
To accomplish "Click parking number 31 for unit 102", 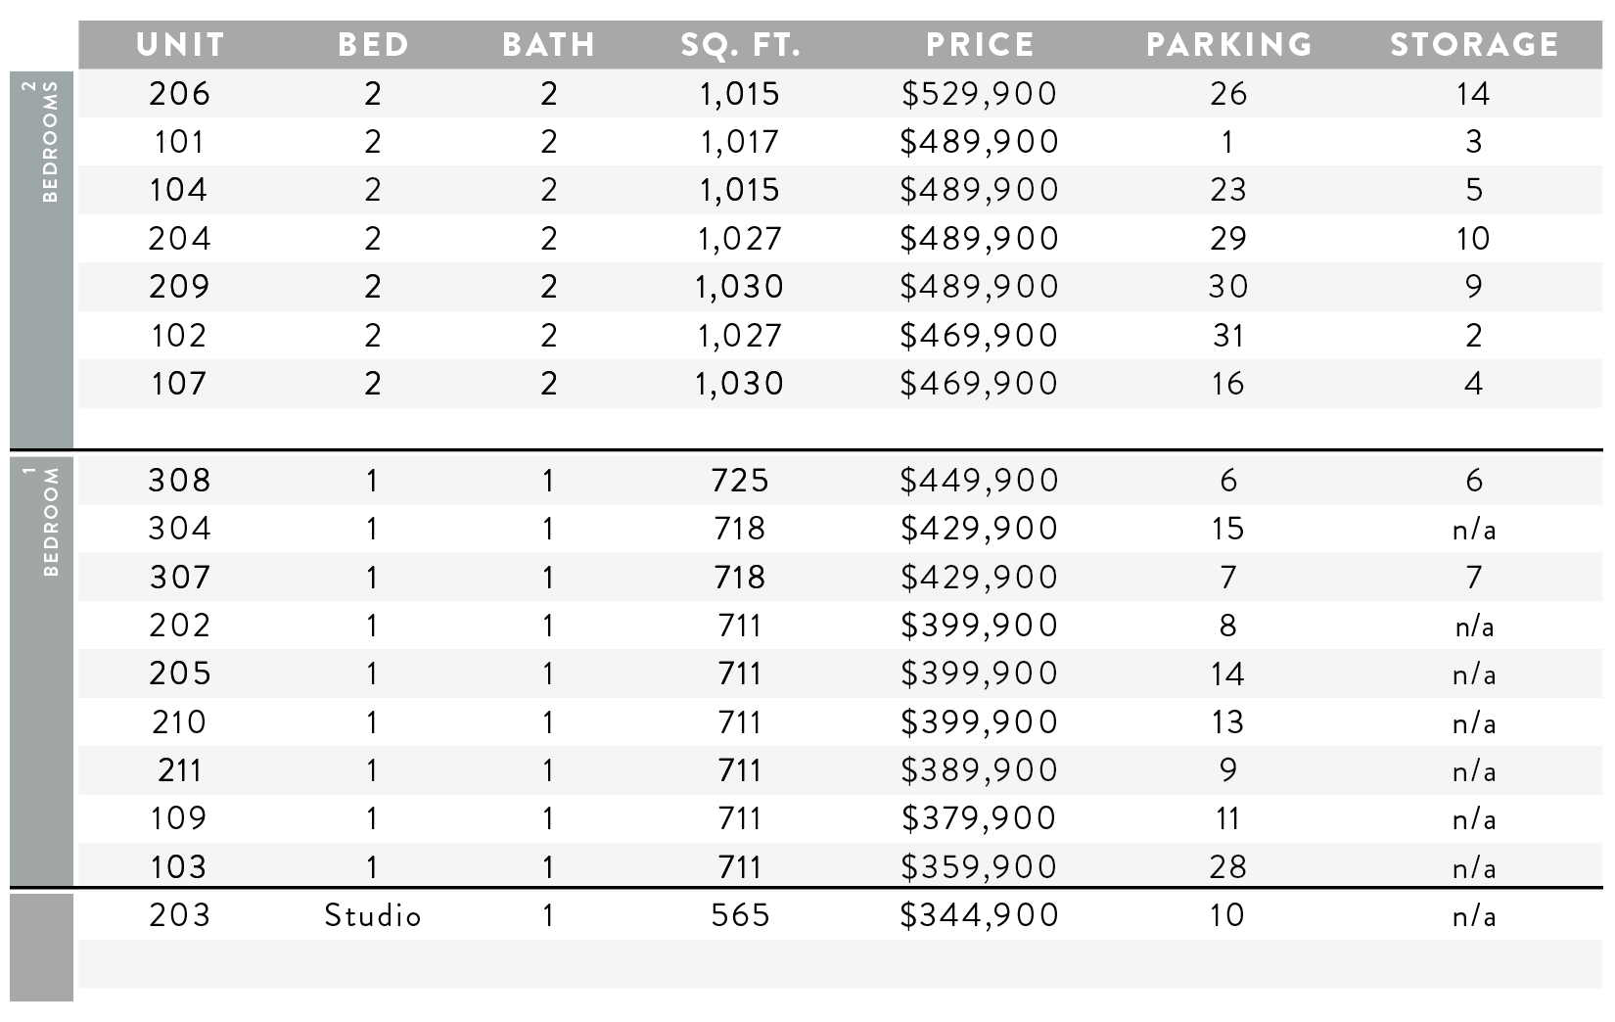I will click(1228, 336).
